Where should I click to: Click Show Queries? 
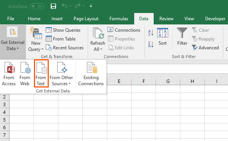pyautogui.click(x=63, y=30)
